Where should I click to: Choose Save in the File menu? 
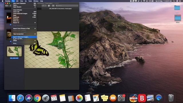point(24,15)
